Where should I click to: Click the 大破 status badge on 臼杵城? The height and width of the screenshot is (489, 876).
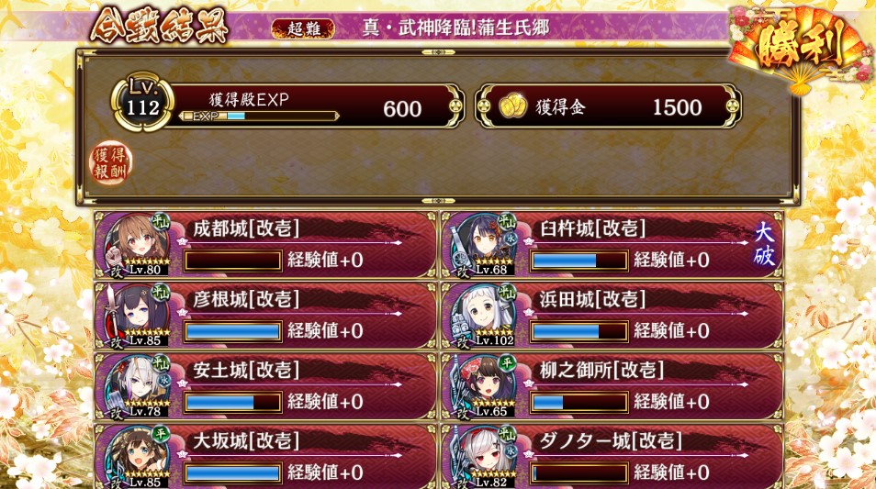[764, 244]
